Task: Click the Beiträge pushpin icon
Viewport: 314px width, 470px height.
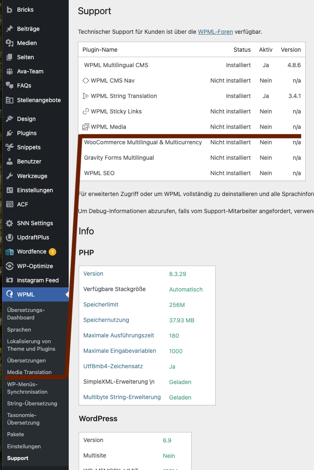Action: [x=10, y=29]
